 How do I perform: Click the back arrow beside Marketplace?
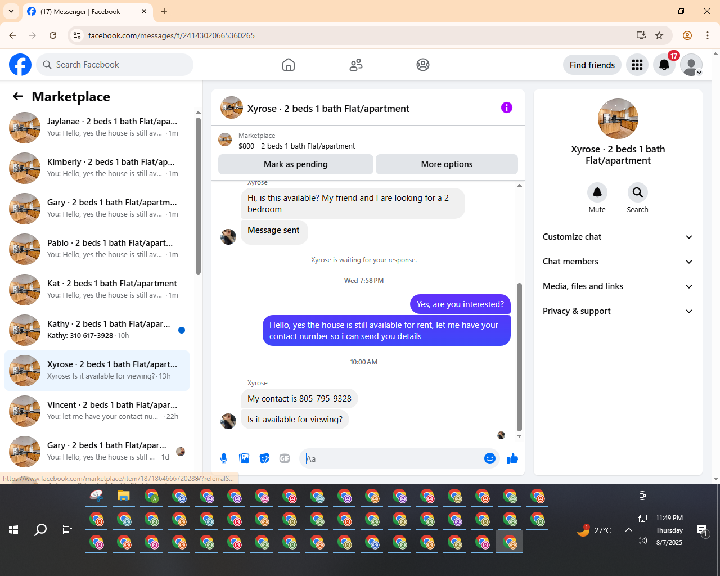point(18,96)
